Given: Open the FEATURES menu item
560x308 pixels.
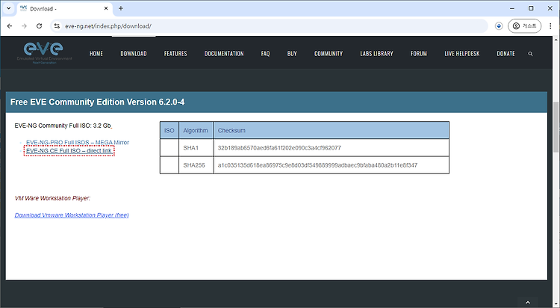Looking at the screenshot, I should click(x=175, y=54).
